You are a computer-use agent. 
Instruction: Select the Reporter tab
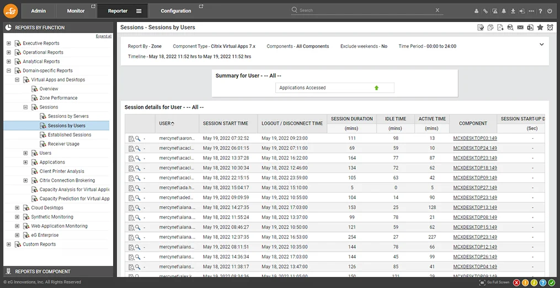118,11
